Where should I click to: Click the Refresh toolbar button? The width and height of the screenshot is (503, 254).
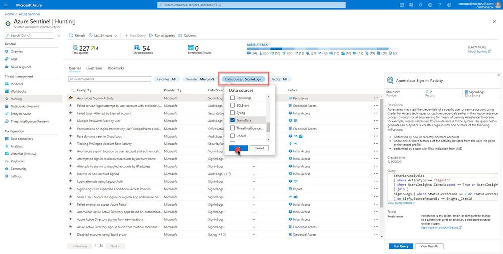[x=77, y=36]
